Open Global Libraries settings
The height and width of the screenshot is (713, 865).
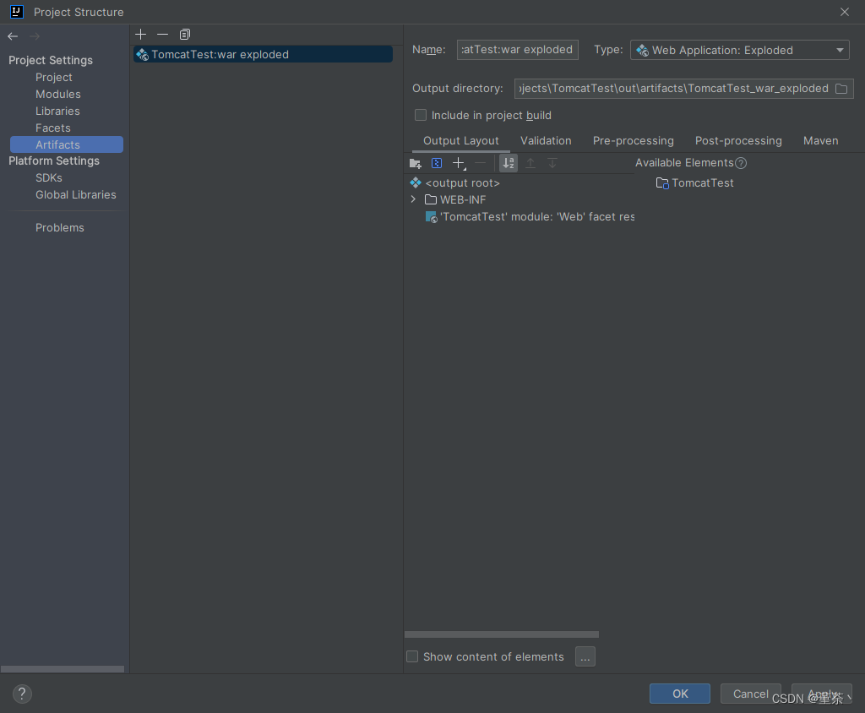(75, 195)
